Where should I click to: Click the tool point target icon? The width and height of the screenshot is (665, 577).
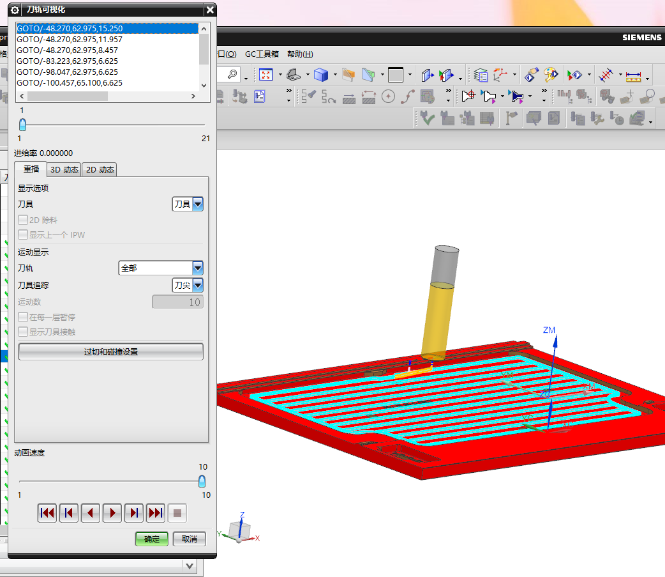[x=468, y=96]
